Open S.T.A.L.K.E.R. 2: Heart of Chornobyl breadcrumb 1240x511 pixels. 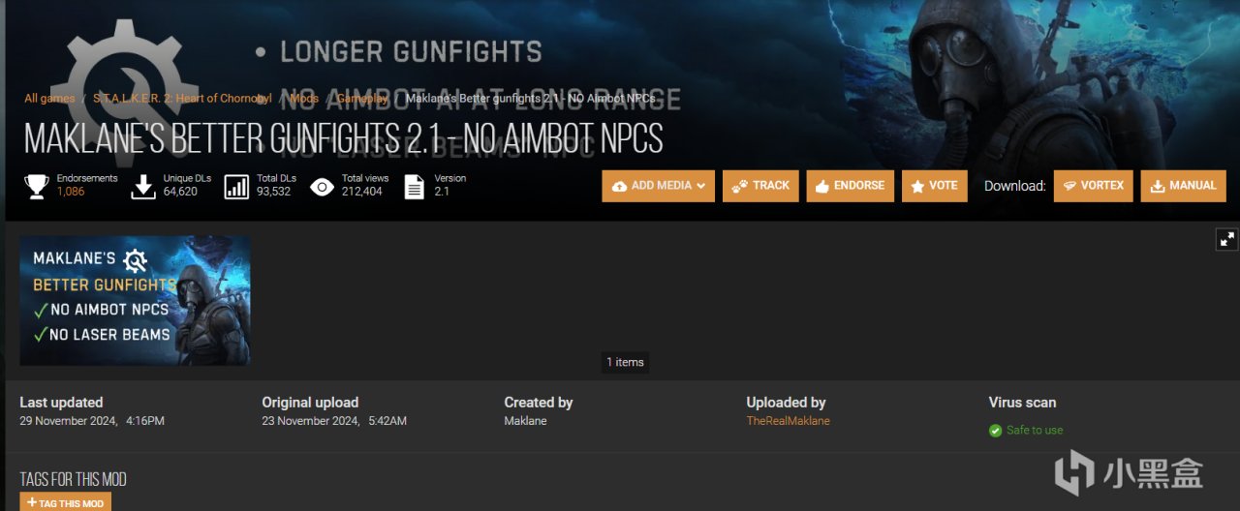(x=182, y=99)
